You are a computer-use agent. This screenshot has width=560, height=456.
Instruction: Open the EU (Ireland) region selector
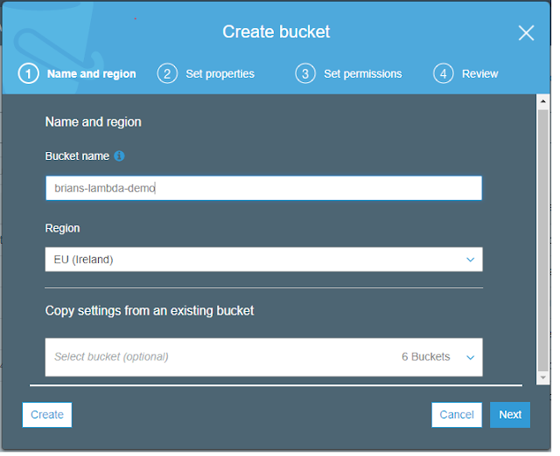pyautogui.click(x=264, y=259)
